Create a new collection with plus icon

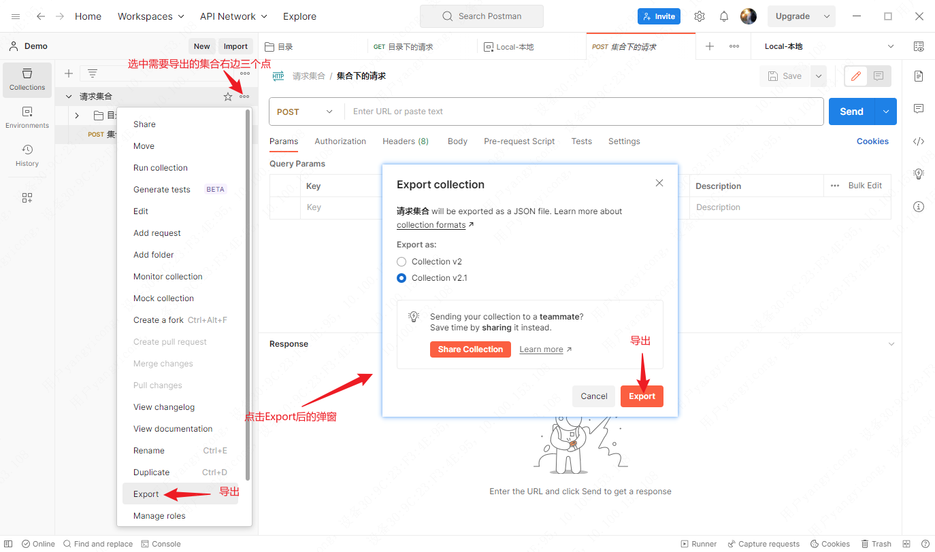point(69,73)
